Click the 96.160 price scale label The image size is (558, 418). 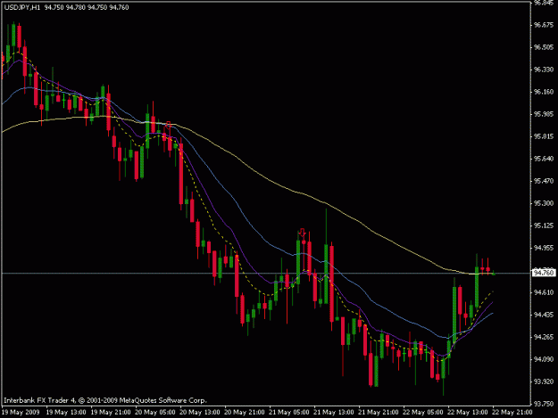pos(544,92)
